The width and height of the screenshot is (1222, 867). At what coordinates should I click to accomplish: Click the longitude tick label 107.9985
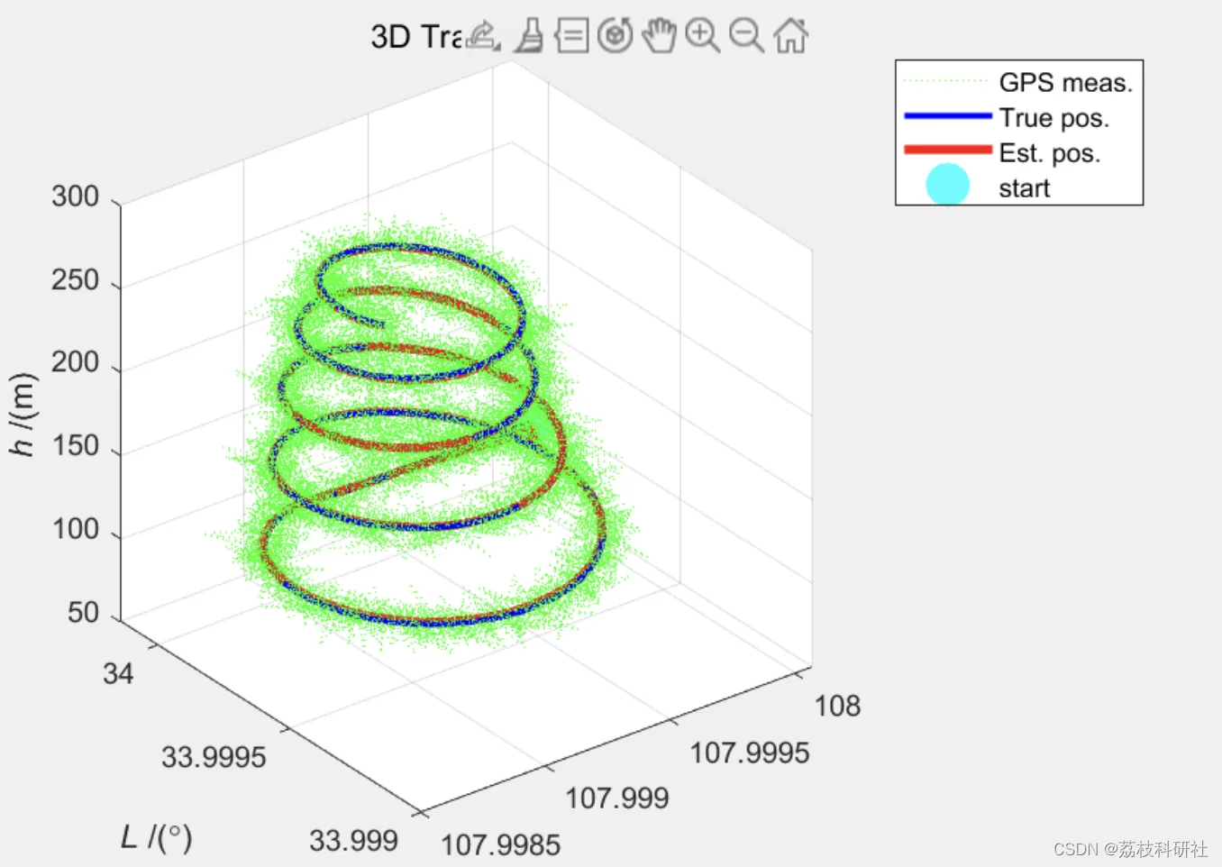pos(500,845)
